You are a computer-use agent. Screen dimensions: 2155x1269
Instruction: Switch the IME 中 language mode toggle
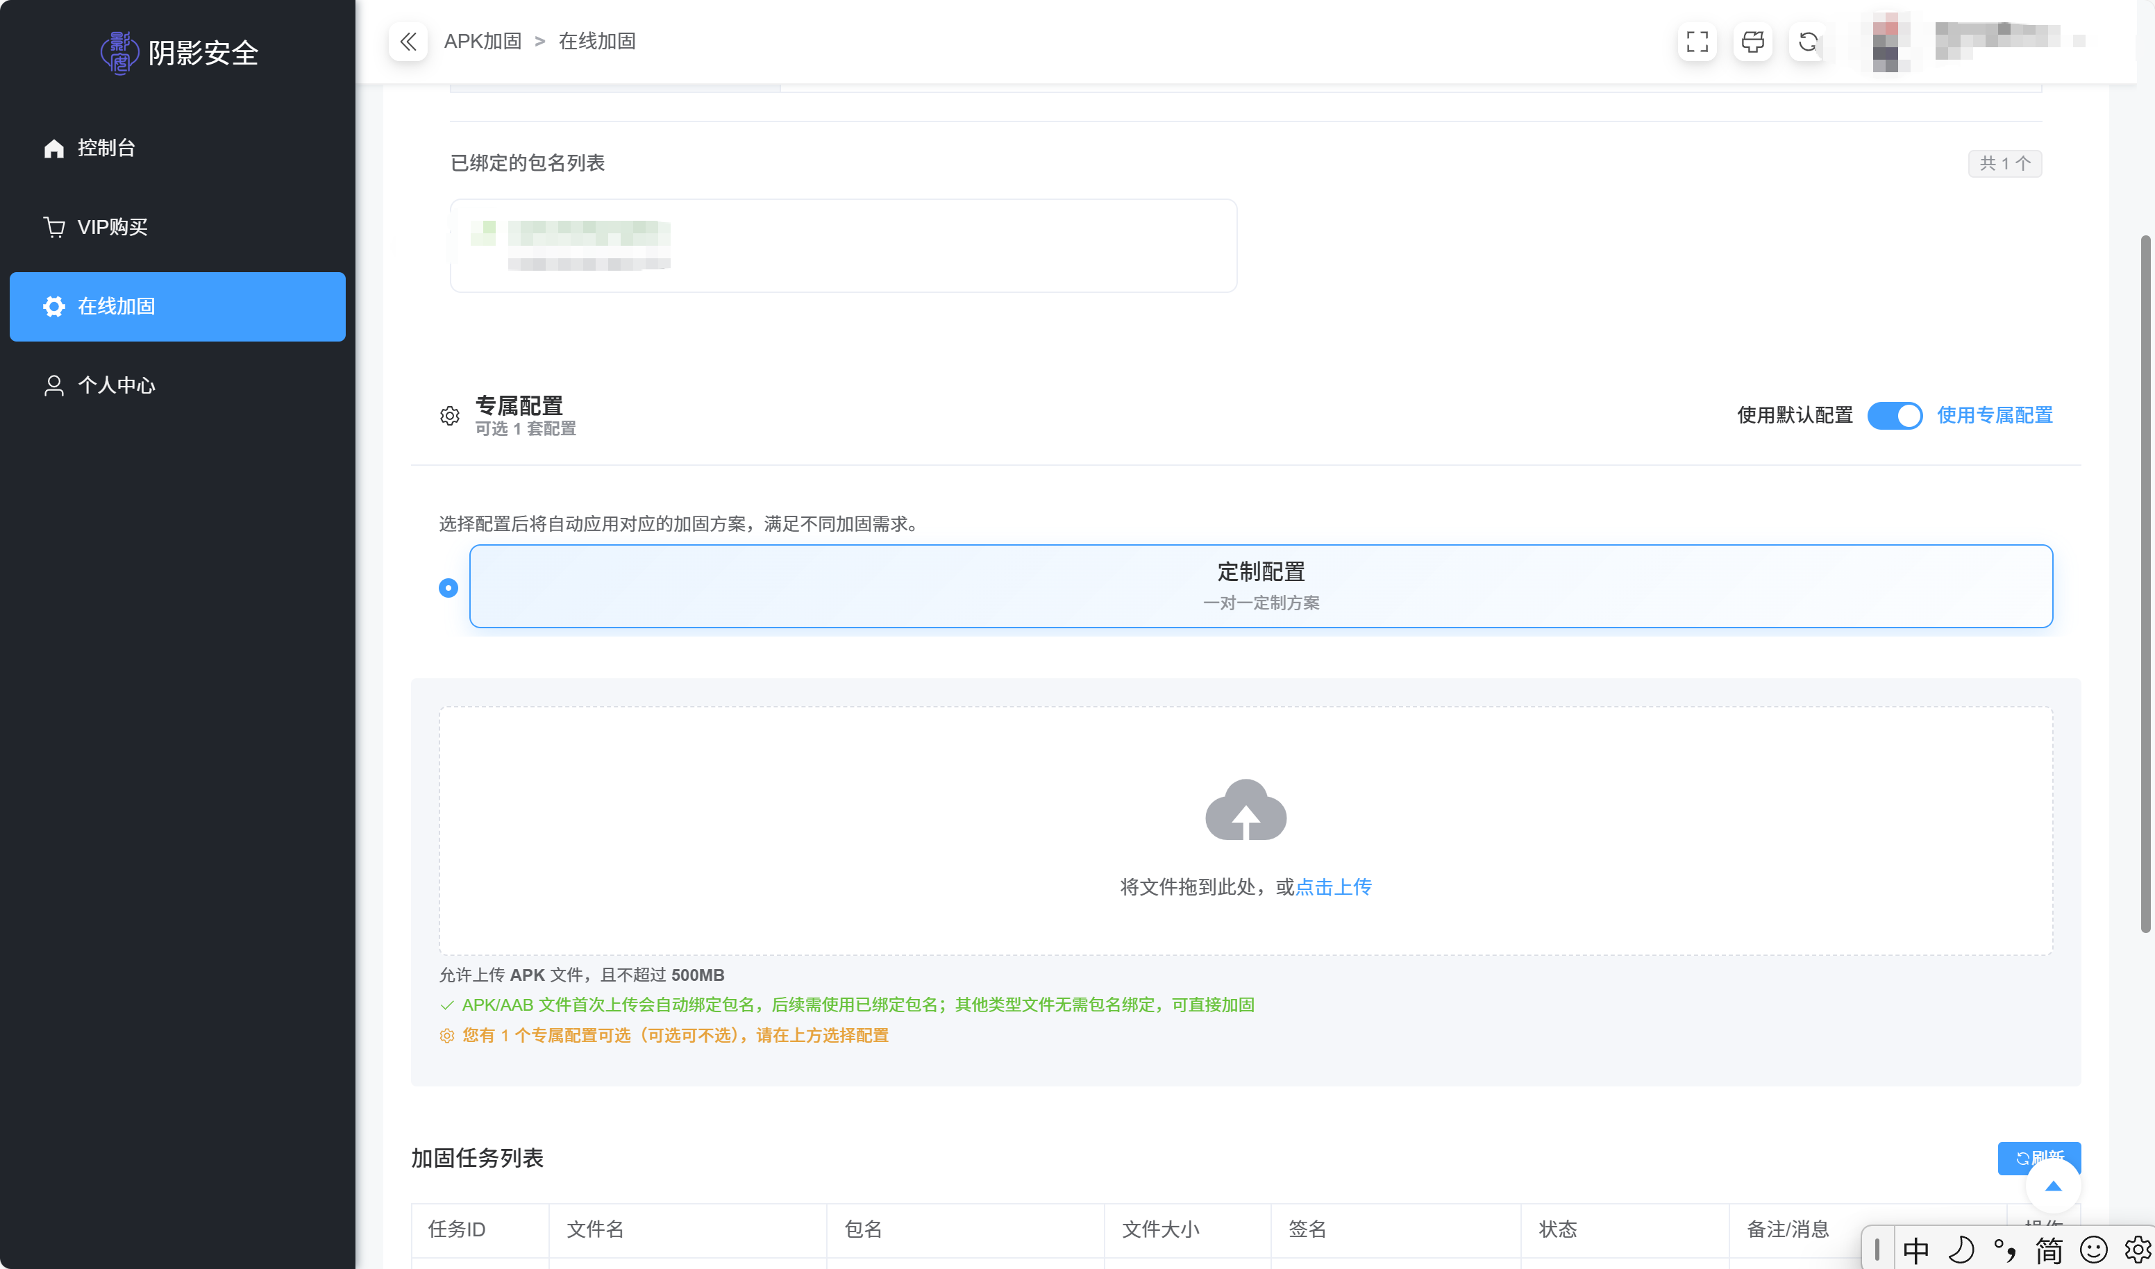(1915, 1250)
